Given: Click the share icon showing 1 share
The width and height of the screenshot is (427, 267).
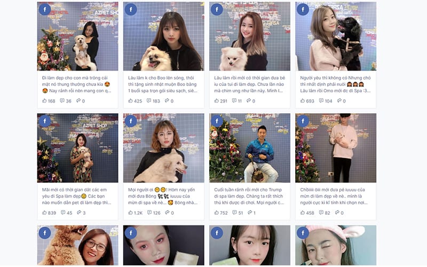Looking at the screenshot, I should (x=250, y=212).
